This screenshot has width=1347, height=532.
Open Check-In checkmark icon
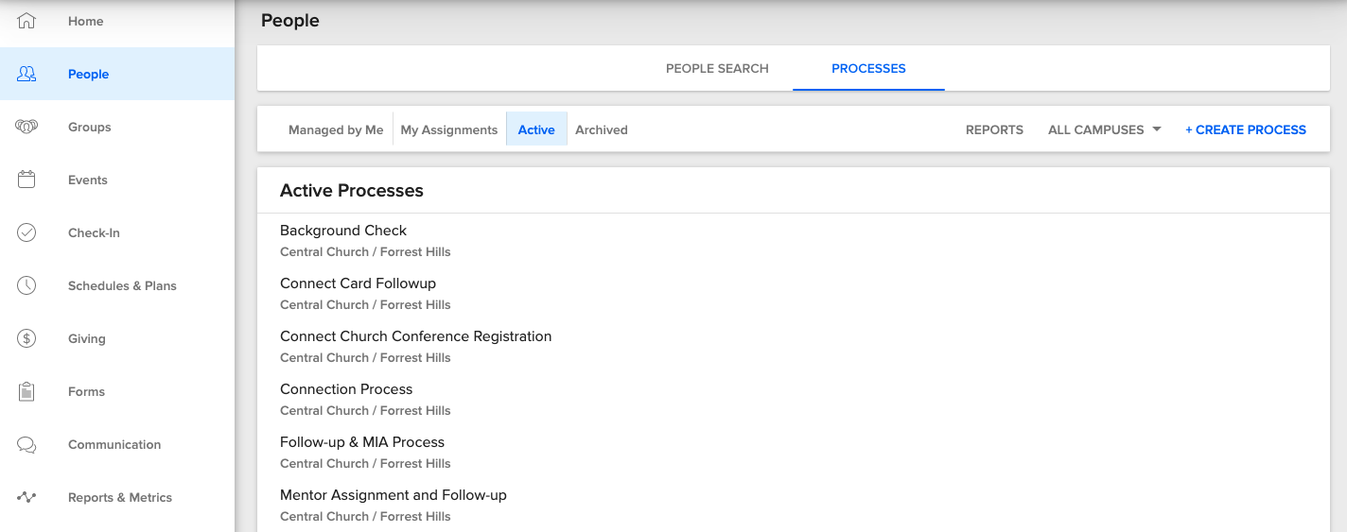click(26, 232)
